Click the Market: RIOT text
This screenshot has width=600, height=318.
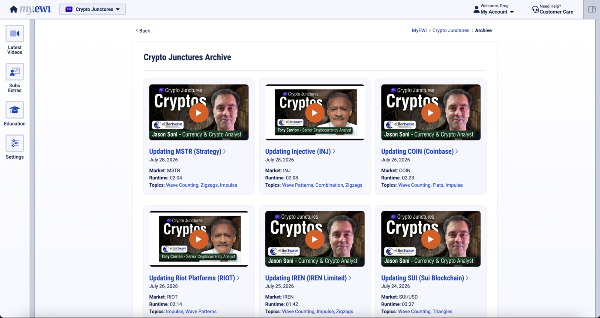tap(163, 297)
